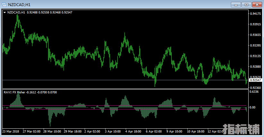Click the 0.93135 price axis label
Viewport: 264px width, 137px height.
click(x=255, y=56)
